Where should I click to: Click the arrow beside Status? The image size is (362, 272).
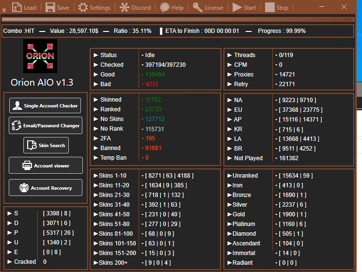(95, 55)
